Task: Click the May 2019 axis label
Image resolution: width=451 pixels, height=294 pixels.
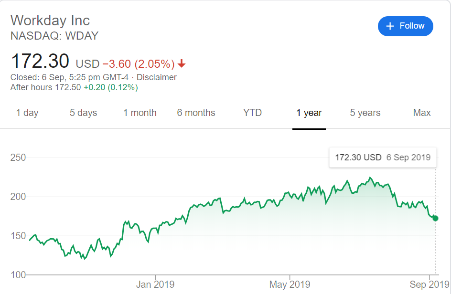Action: (x=290, y=284)
